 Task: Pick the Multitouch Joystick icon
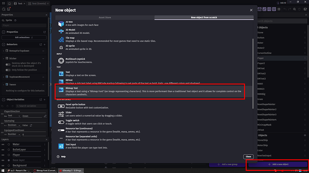tap(61, 61)
